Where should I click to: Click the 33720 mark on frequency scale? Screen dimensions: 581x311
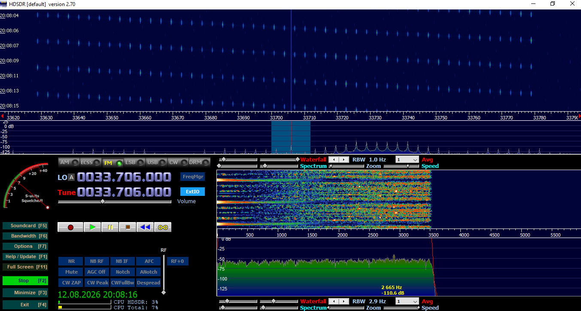point(342,117)
